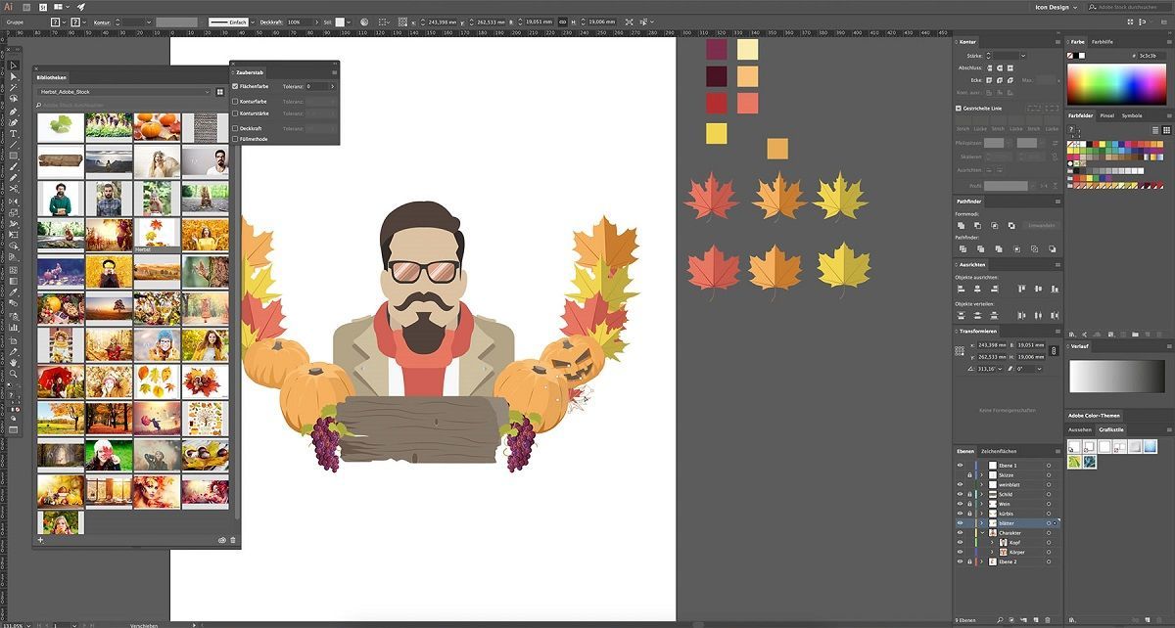Select the wooden log library thumbnail
Screen dimensions: 1175x628
tap(61, 161)
